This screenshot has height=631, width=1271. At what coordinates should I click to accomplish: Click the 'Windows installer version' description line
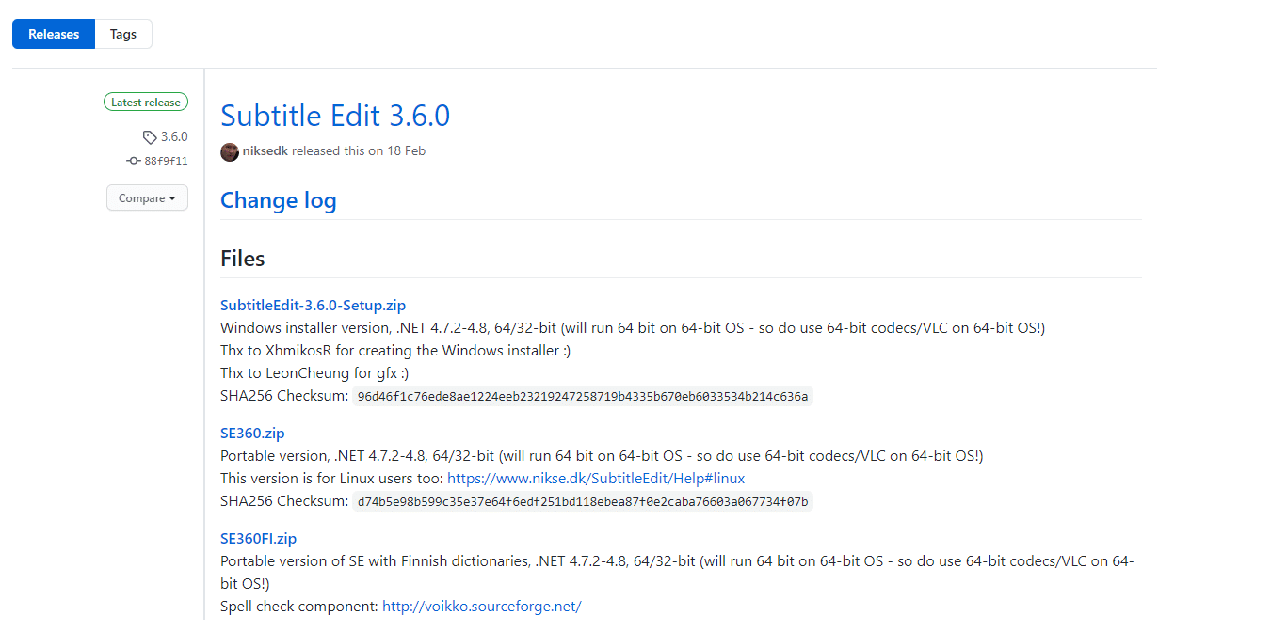point(633,328)
